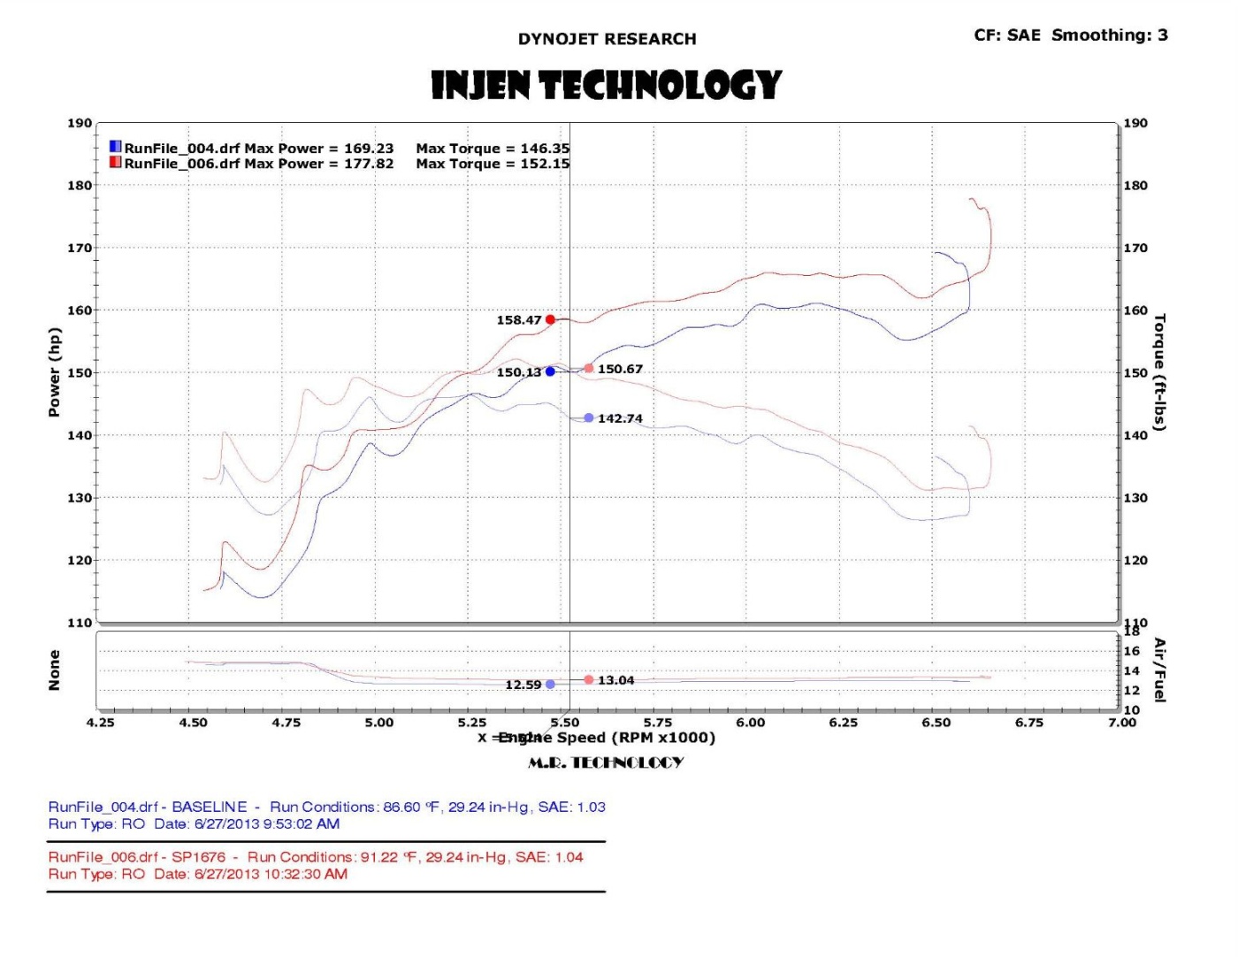Click the air/fuel marker dot at 13.04

click(x=589, y=679)
